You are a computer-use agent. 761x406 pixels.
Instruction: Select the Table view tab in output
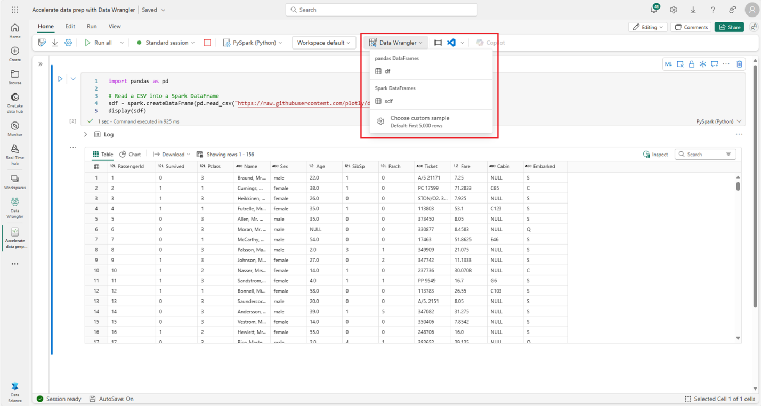coord(103,155)
